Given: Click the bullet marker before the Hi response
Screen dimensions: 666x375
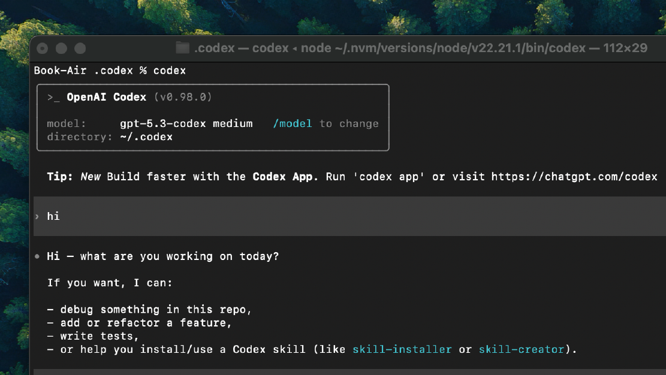Looking at the screenshot, I should [38, 256].
